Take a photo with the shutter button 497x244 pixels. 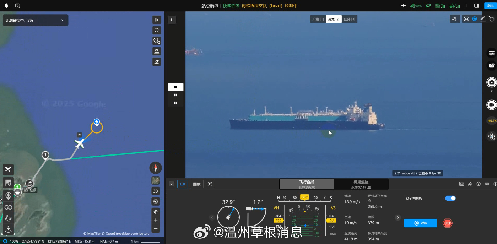pos(492,82)
